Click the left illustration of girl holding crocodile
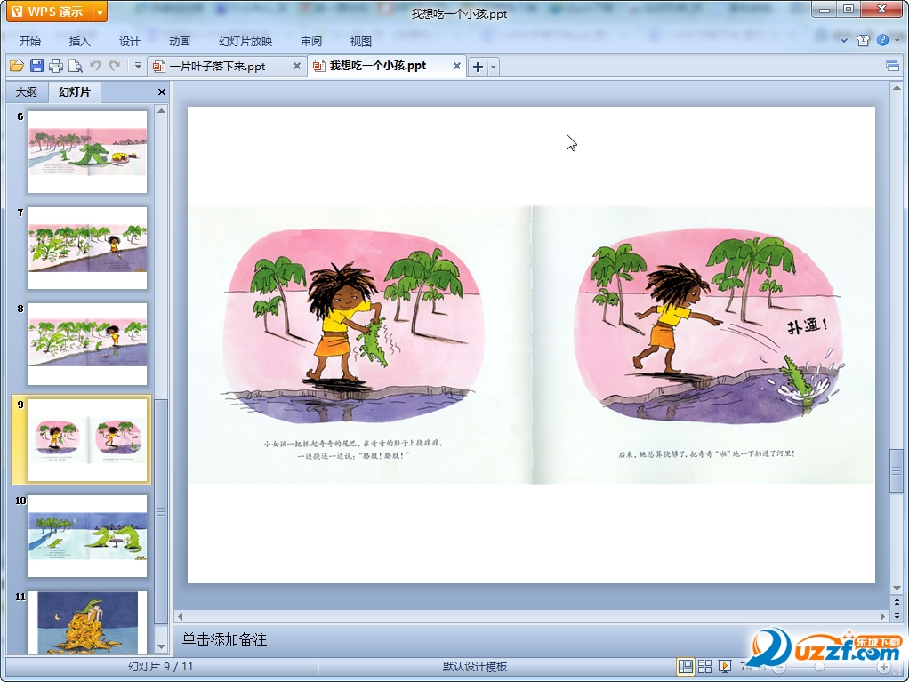This screenshot has width=909, height=682. pyautogui.click(x=354, y=325)
